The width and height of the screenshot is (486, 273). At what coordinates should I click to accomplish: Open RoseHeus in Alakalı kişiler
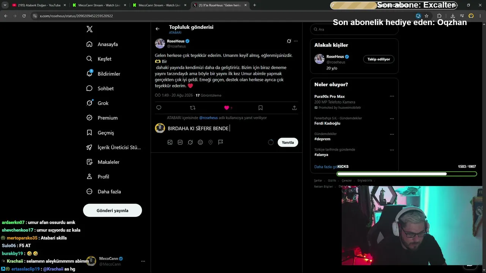[335, 56]
